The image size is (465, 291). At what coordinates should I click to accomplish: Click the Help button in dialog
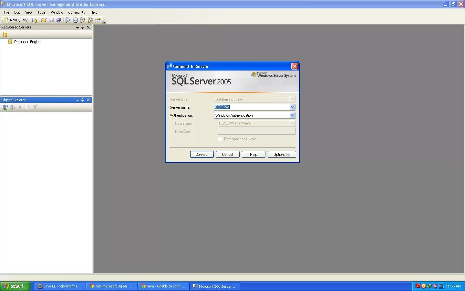click(253, 155)
